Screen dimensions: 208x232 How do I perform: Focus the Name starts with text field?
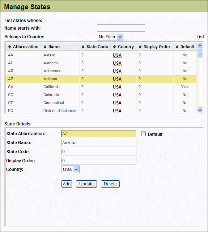pyautogui.click(x=121, y=28)
